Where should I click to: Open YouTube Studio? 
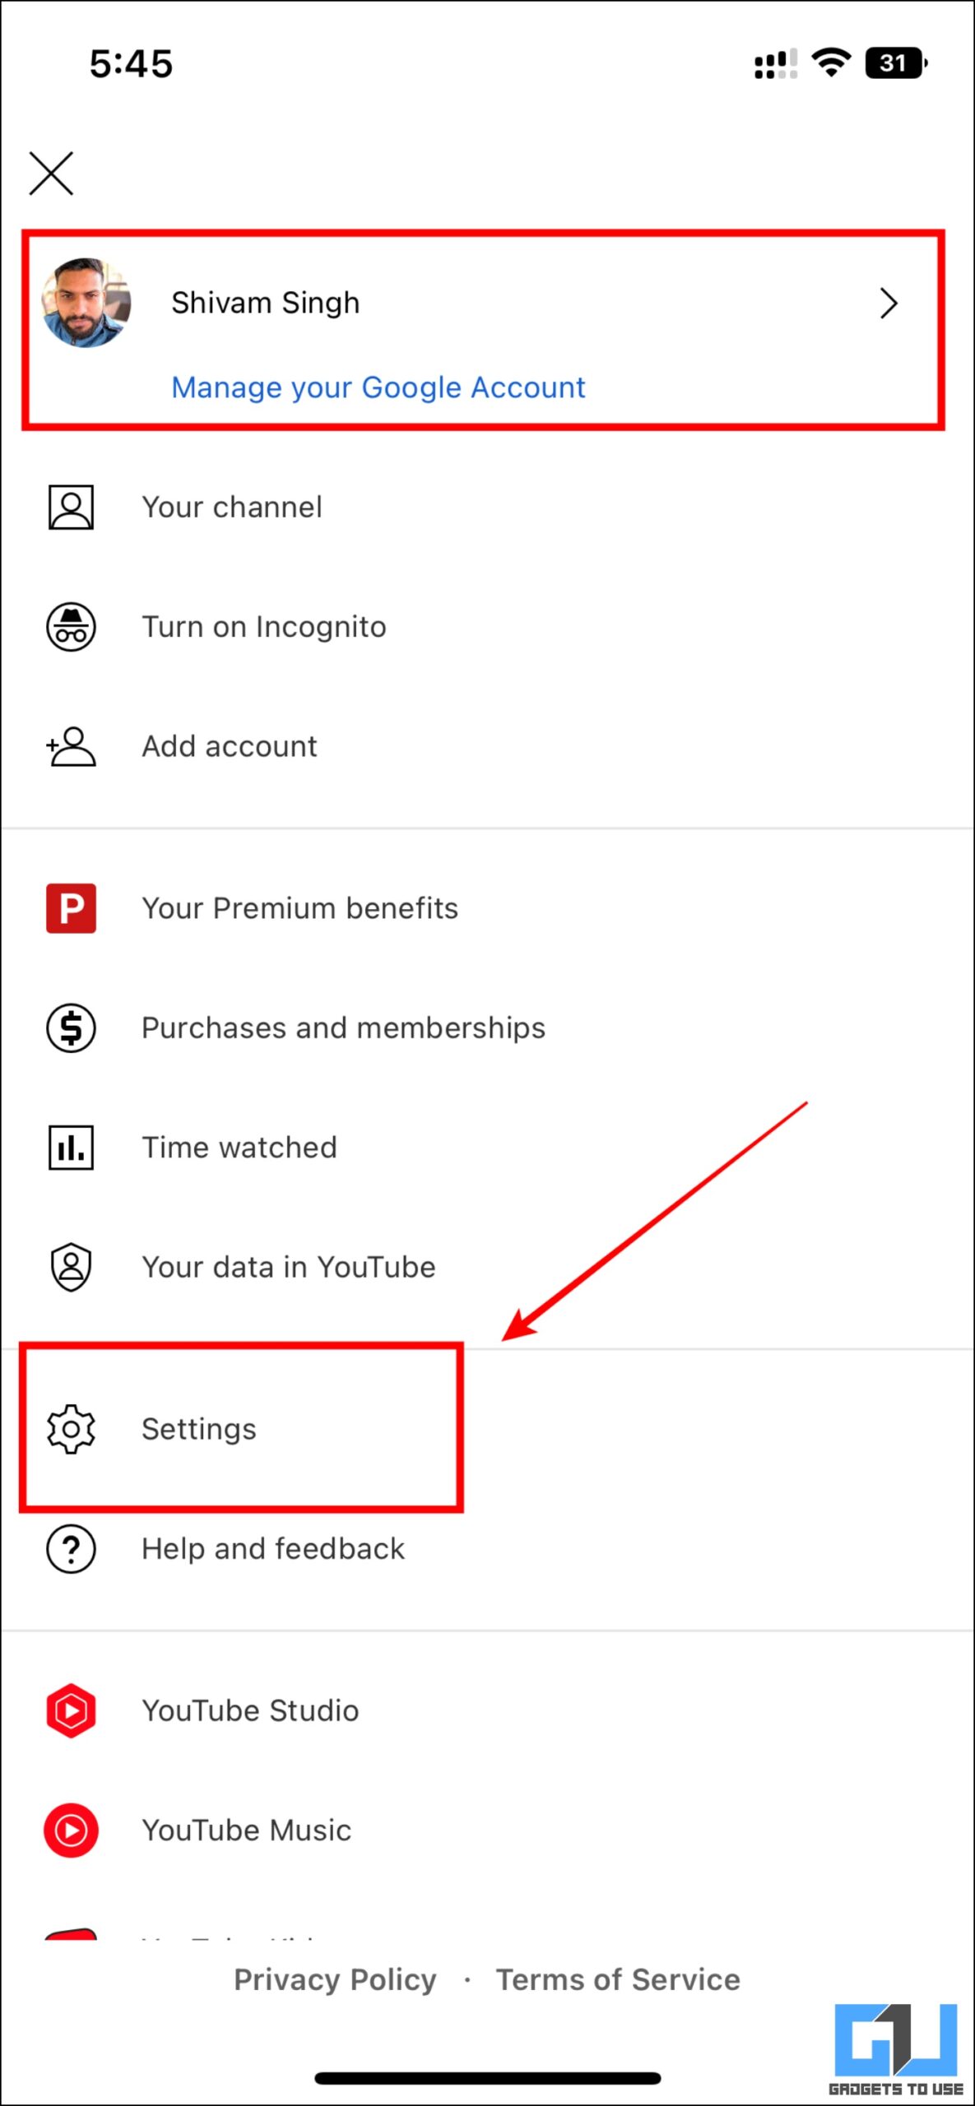249,1709
